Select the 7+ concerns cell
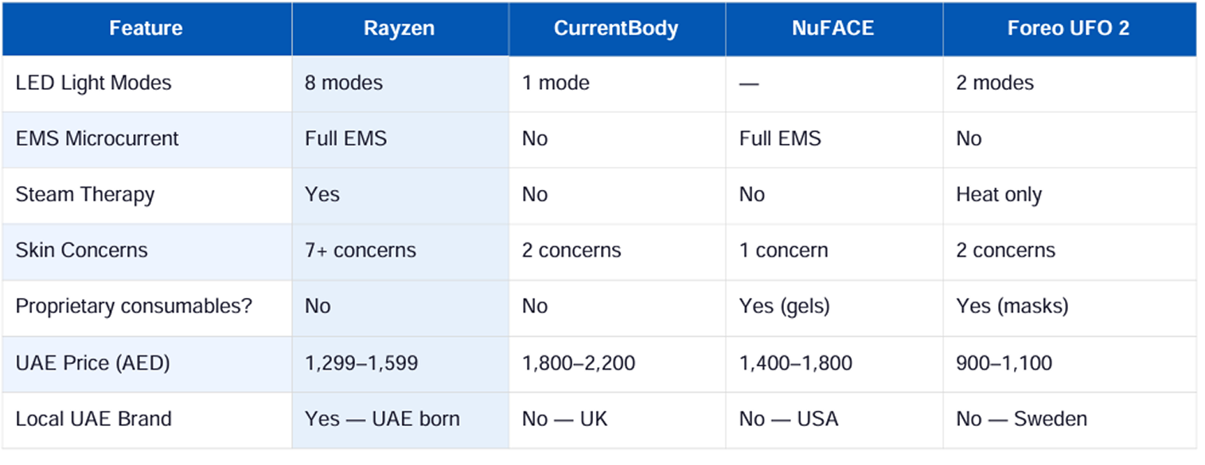 coord(400,251)
